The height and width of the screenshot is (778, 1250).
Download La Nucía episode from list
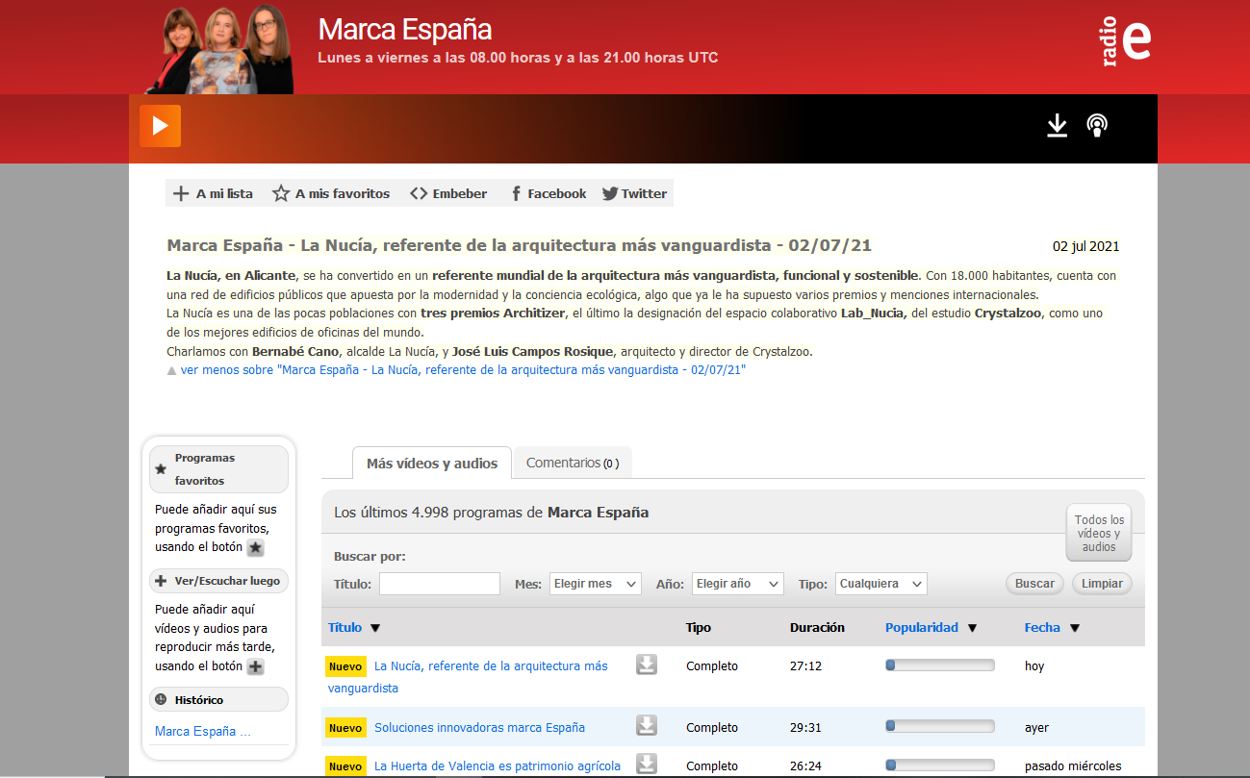[647, 665]
